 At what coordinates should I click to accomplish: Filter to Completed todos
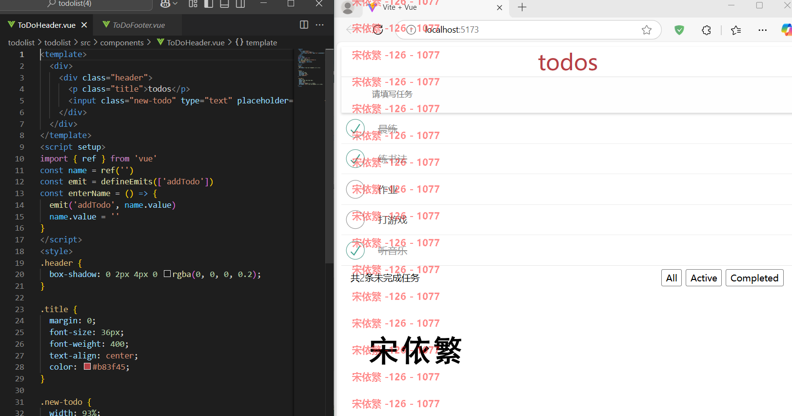pos(754,278)
